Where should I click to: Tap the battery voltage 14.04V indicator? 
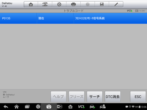(x=140, y=11)
